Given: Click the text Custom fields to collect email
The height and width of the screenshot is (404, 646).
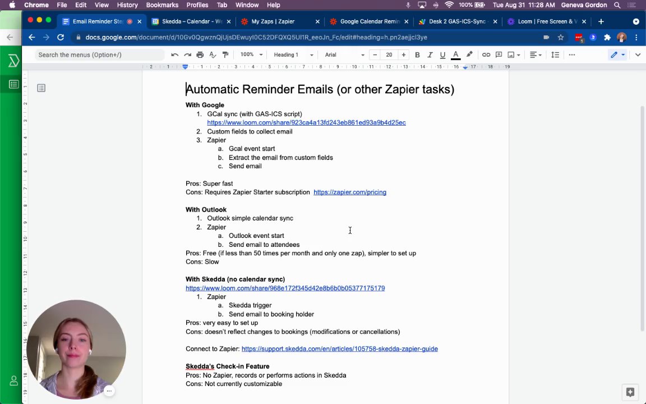Looking at the screenshot, I should [250, 131].
